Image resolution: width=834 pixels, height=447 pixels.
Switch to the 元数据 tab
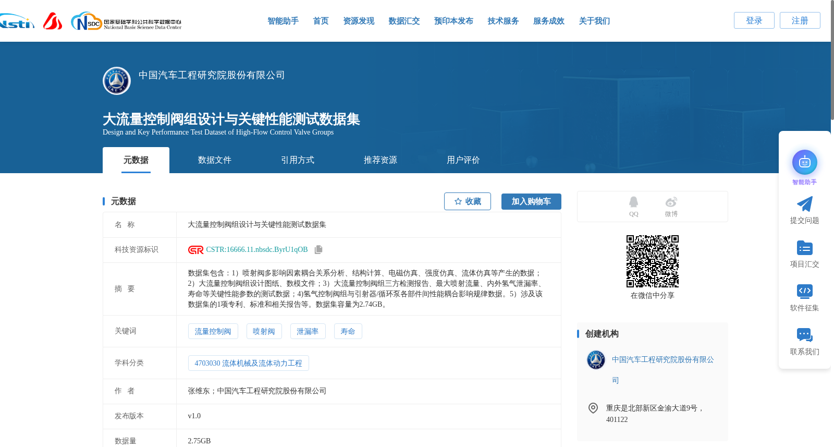pyautogui.click(x=136, y=160)
